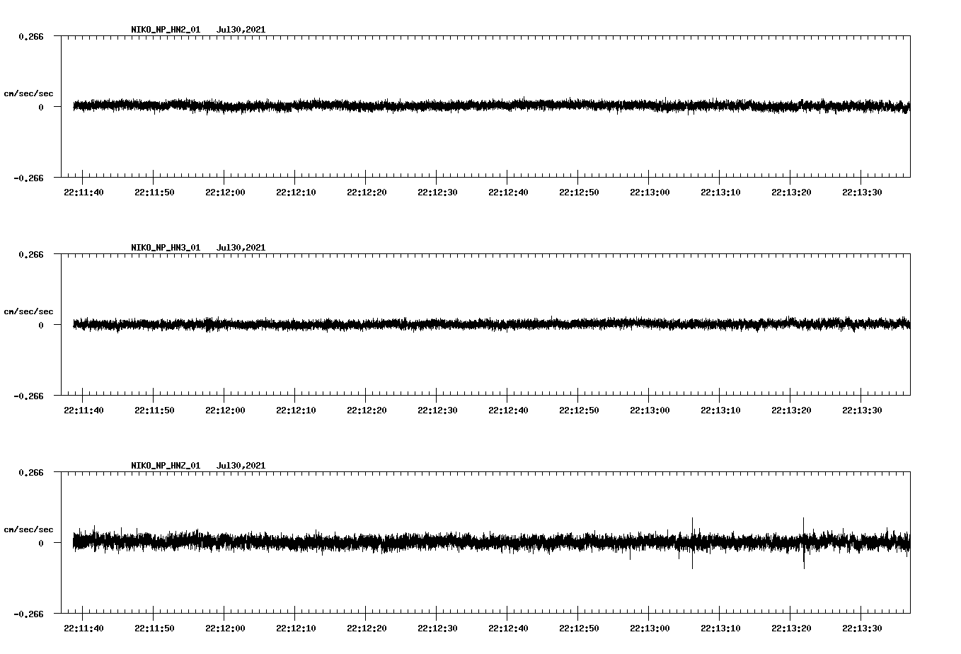961x654 pixels.
Task: Click the start of the HN3 waveform trace
Action: (x=73, y=325)
